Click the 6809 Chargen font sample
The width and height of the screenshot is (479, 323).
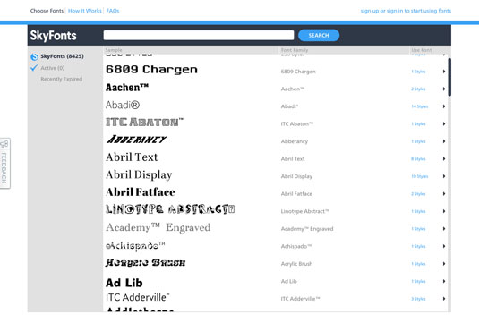151,70
